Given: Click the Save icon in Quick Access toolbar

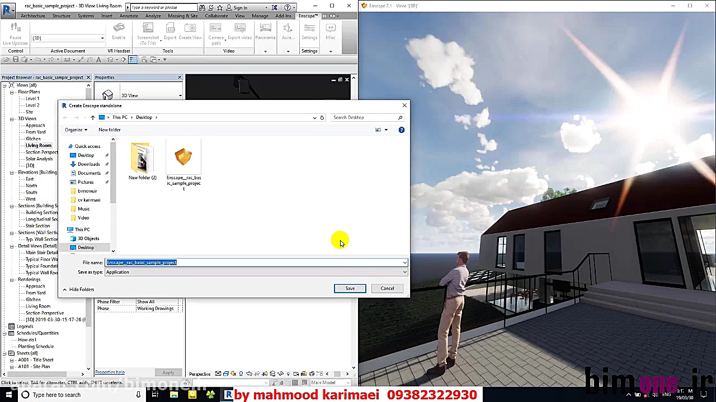Looking at the screenshot, I should coord(16,60).
